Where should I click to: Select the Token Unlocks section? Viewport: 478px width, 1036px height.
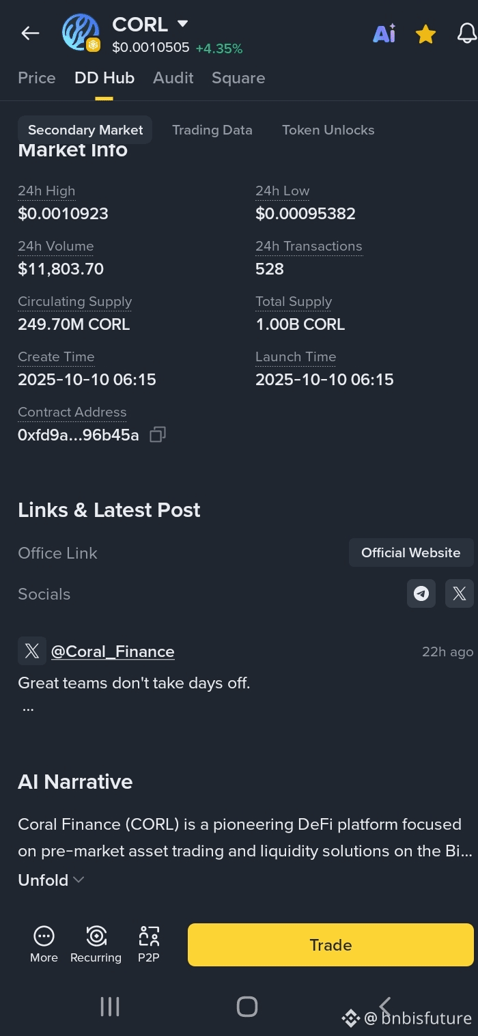pos(328,130)
